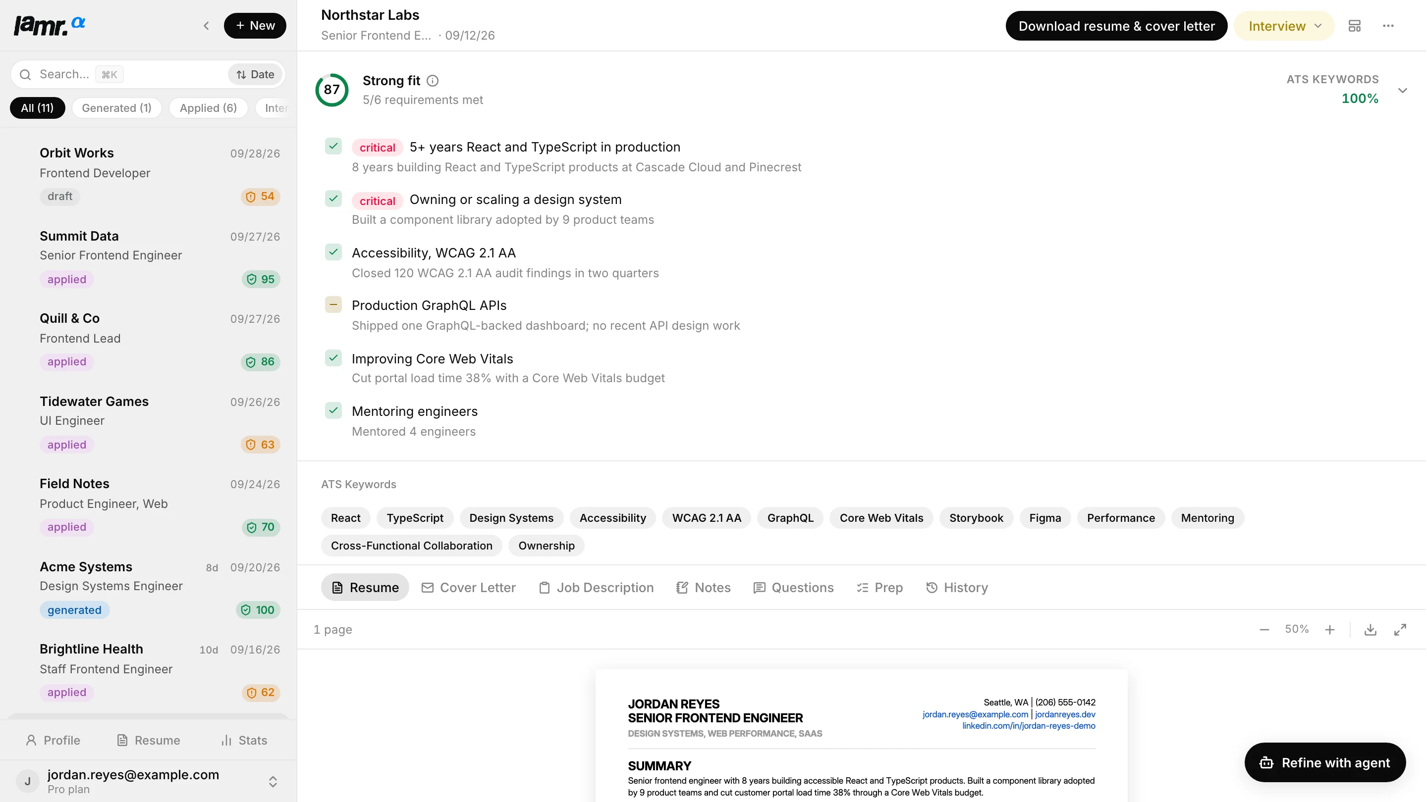The width and height of the screenshot is (1427, 802).
Task: Collapse sidebar with the back chevron
Action: point(206,25)
